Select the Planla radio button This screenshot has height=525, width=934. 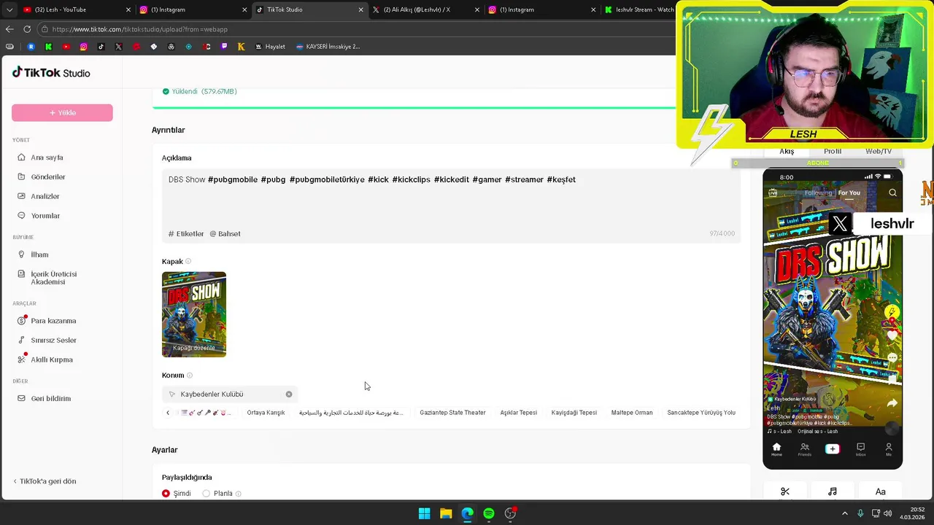tap(206, 494)
